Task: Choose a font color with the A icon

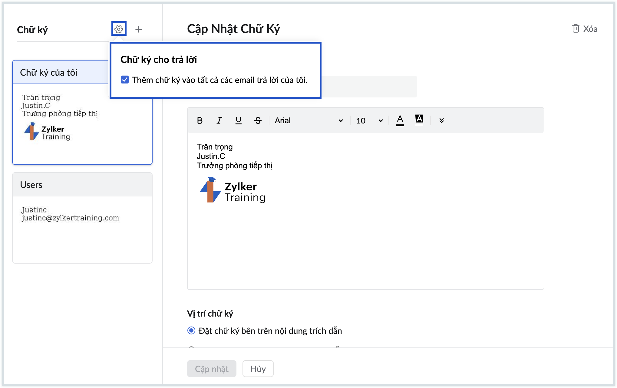Action: 400,120
